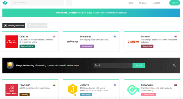Screen dimensions: 183x99
Task: Focus the Email input field
Action: pos(113,65)
